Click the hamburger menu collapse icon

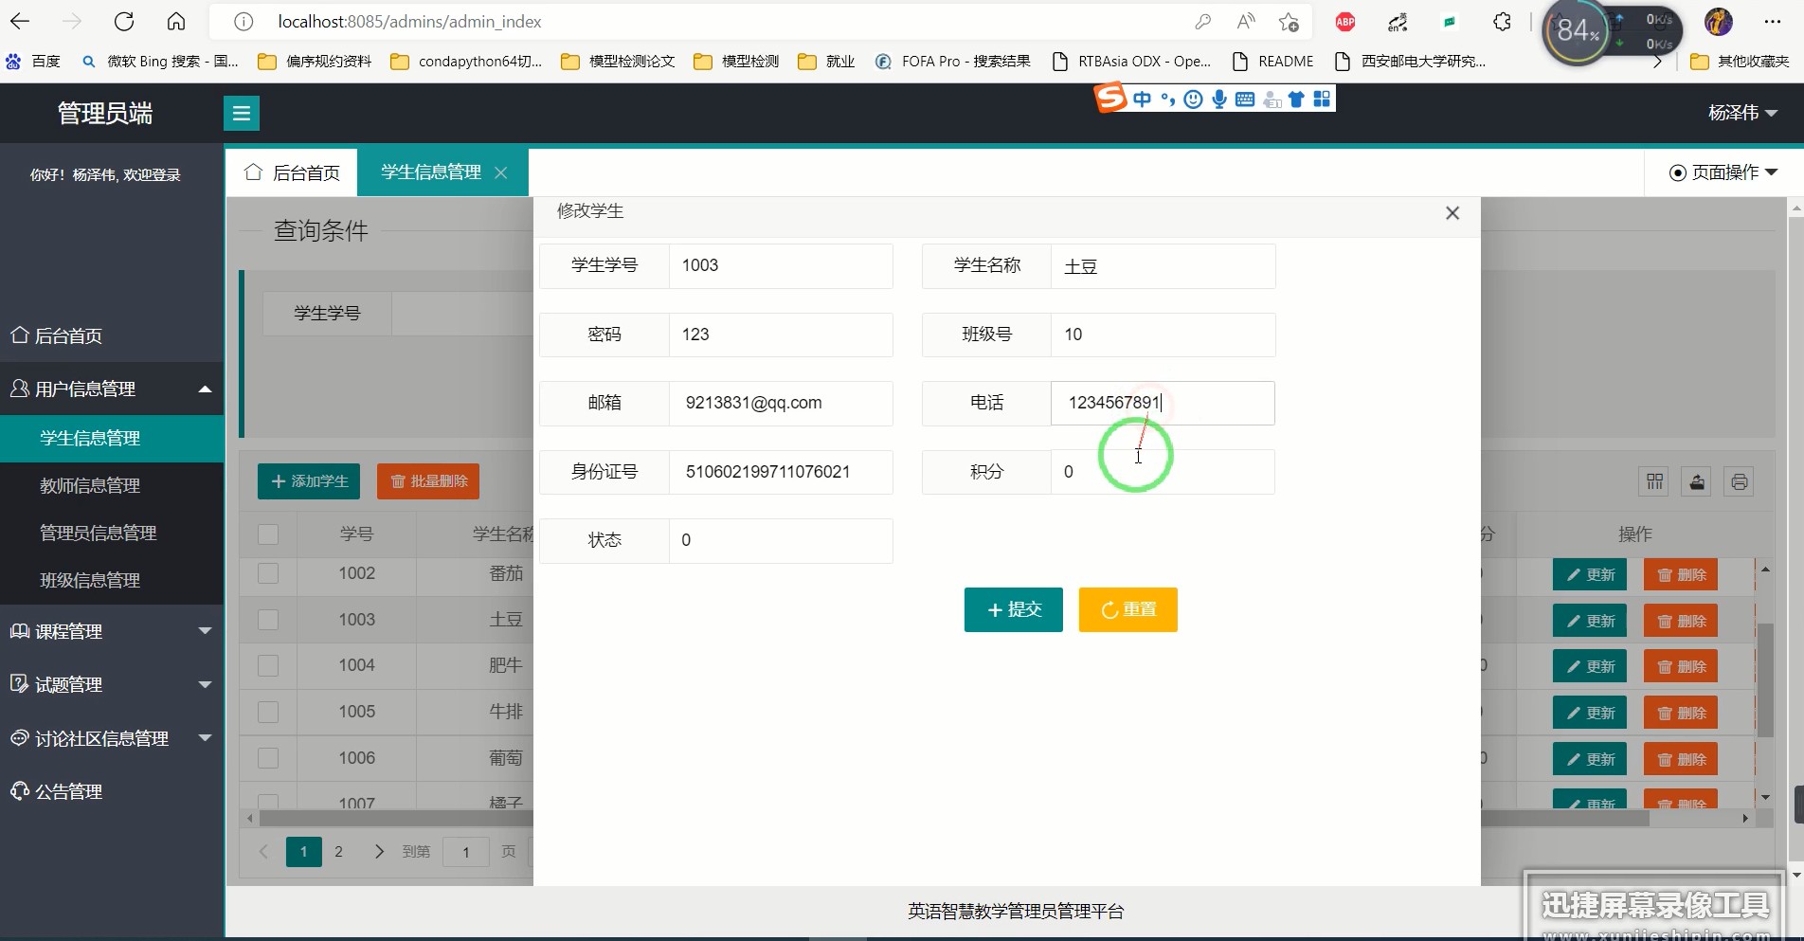(x=242, y=114)
